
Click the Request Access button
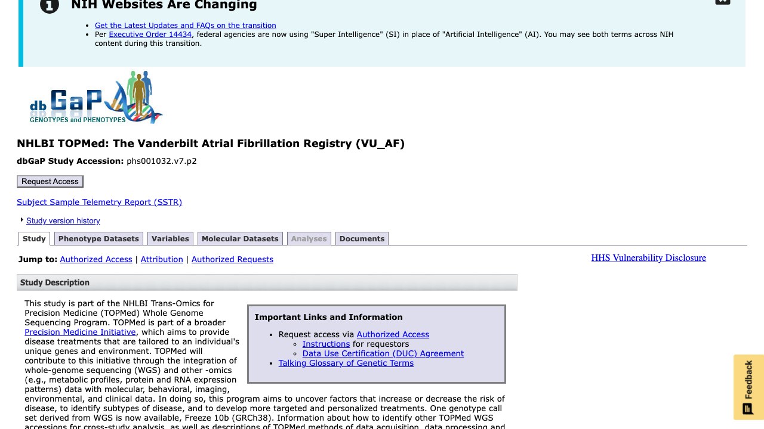[x=50, y=181]
